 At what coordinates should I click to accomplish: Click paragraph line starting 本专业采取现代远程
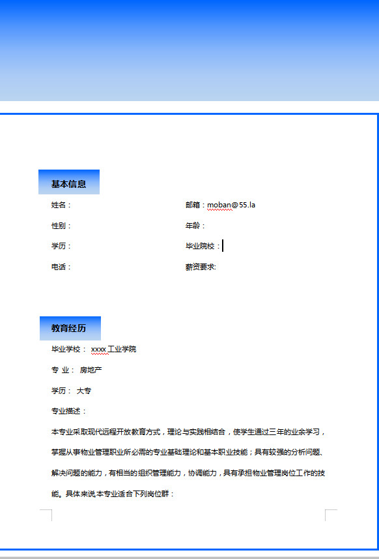(188, 432)
